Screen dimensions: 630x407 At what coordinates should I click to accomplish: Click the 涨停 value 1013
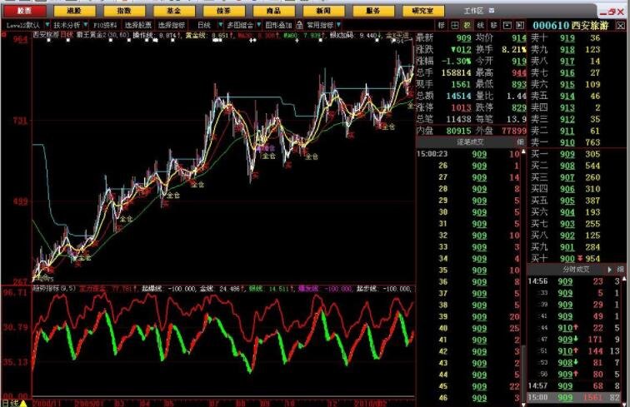pos(461,107)
